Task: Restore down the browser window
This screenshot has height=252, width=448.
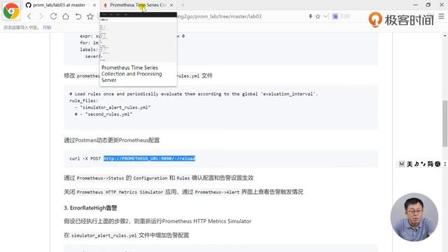Action: 428,5
